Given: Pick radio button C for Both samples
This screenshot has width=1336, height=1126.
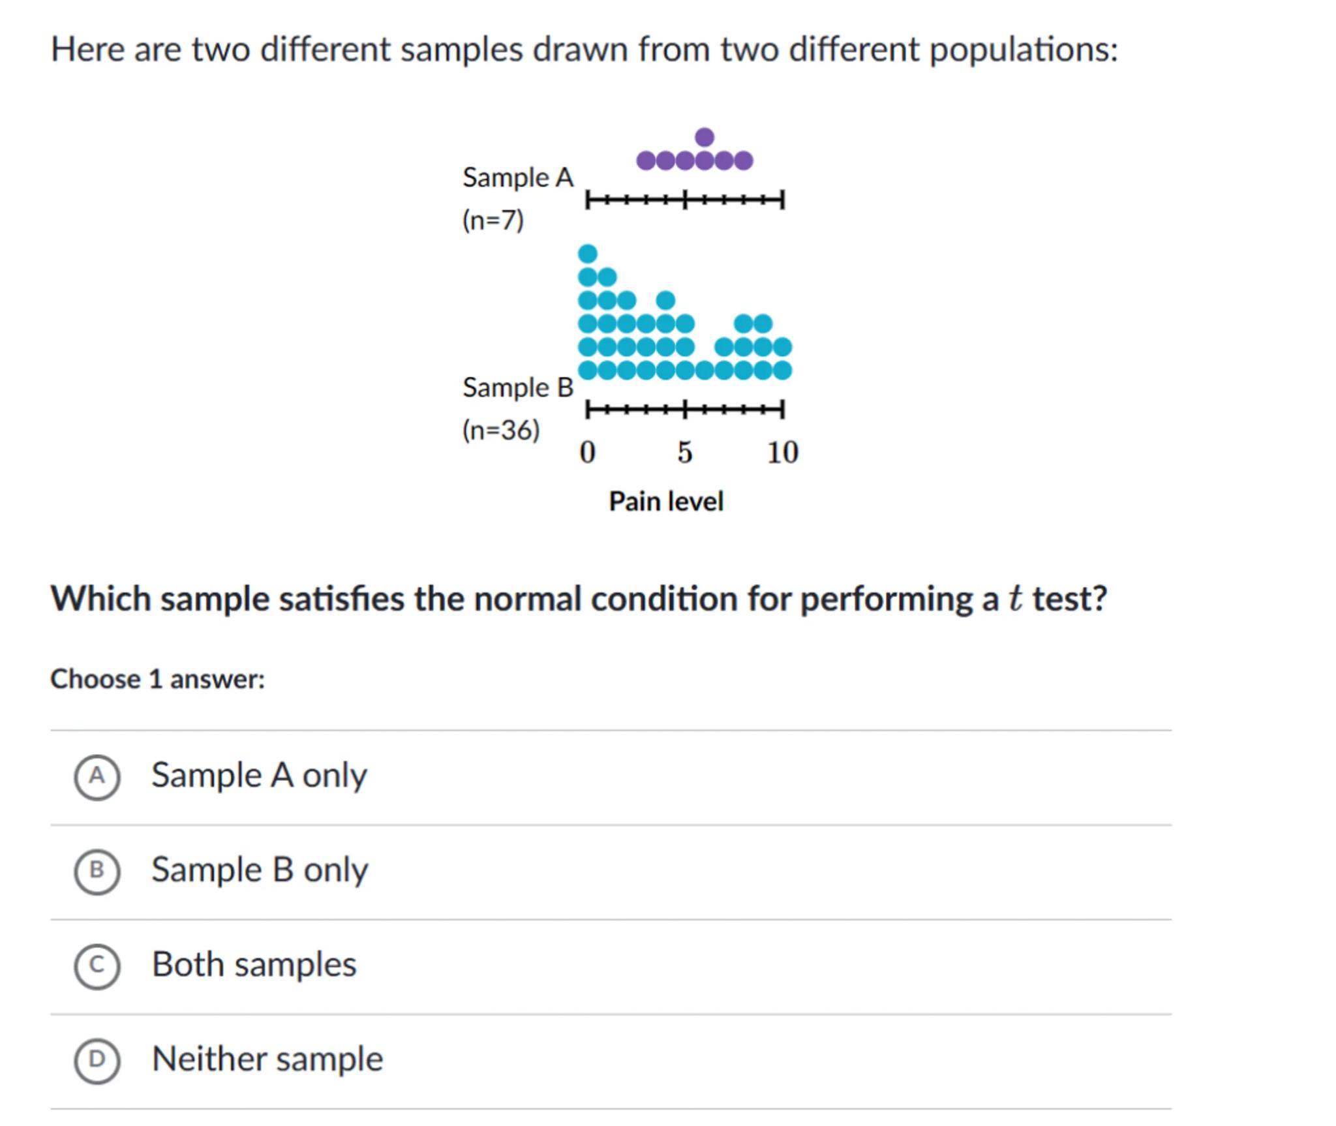Looking at the screenshot, I should [x=97, y=966].
